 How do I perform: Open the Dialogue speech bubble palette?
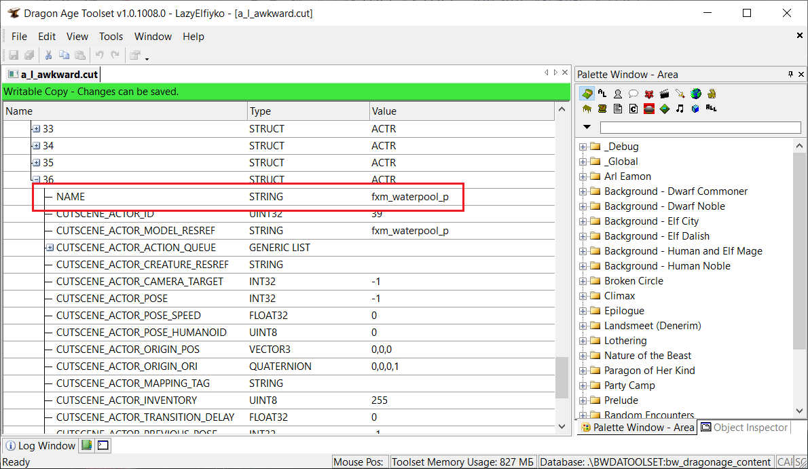pos(633,94)
